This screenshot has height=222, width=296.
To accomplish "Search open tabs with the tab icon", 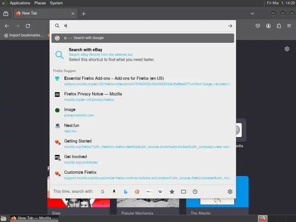I will [x=184, y=192].
